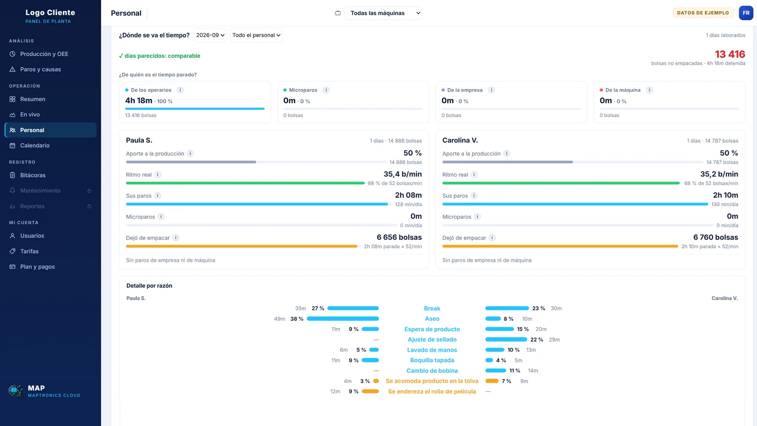
Task: Show info for Paula S. Sus paros
Action: (158, 195)
